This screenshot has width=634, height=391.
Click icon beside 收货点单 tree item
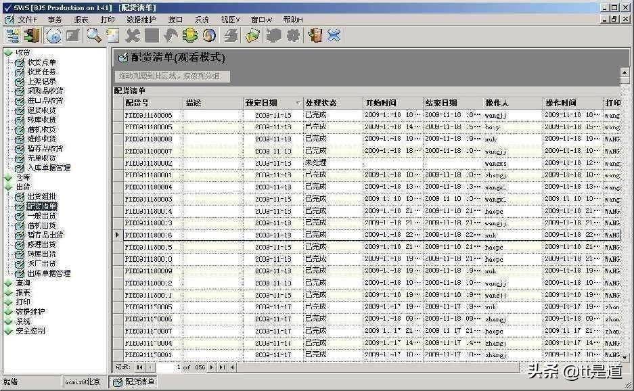20,62
